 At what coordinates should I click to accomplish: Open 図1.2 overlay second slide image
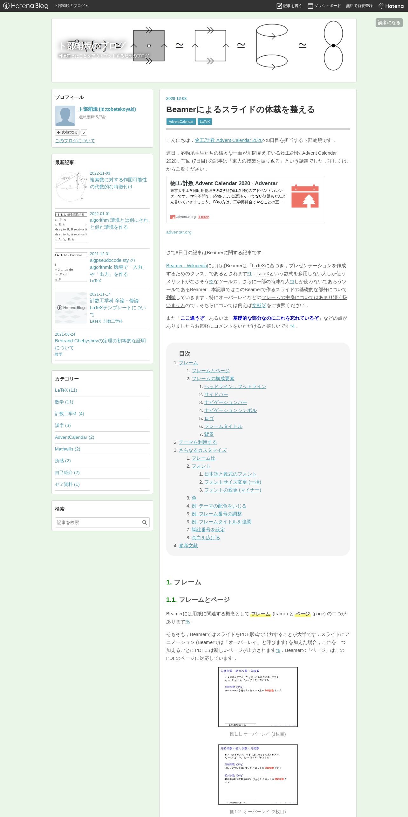[x=258, y=775]
